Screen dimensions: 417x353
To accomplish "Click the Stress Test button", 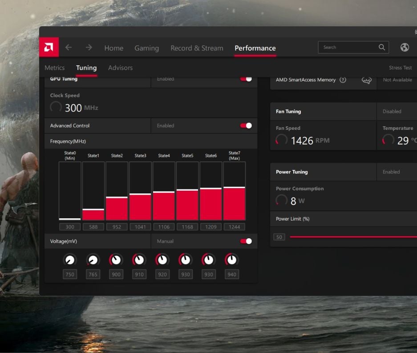I will (x=401, y=68).
